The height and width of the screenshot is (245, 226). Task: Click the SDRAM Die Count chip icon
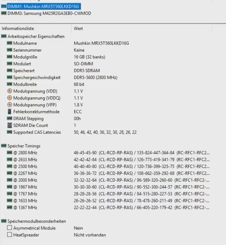pos(10,125)
